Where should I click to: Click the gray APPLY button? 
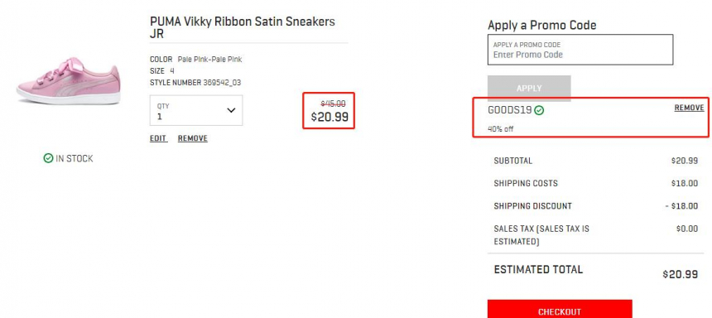529,88
